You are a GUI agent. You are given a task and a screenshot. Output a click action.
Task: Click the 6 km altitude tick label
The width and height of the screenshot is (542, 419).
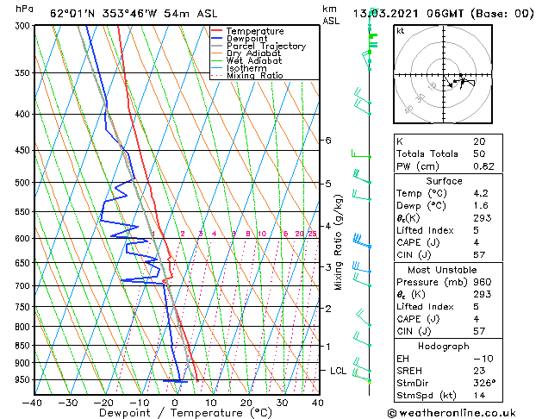[x=328, y=140]
